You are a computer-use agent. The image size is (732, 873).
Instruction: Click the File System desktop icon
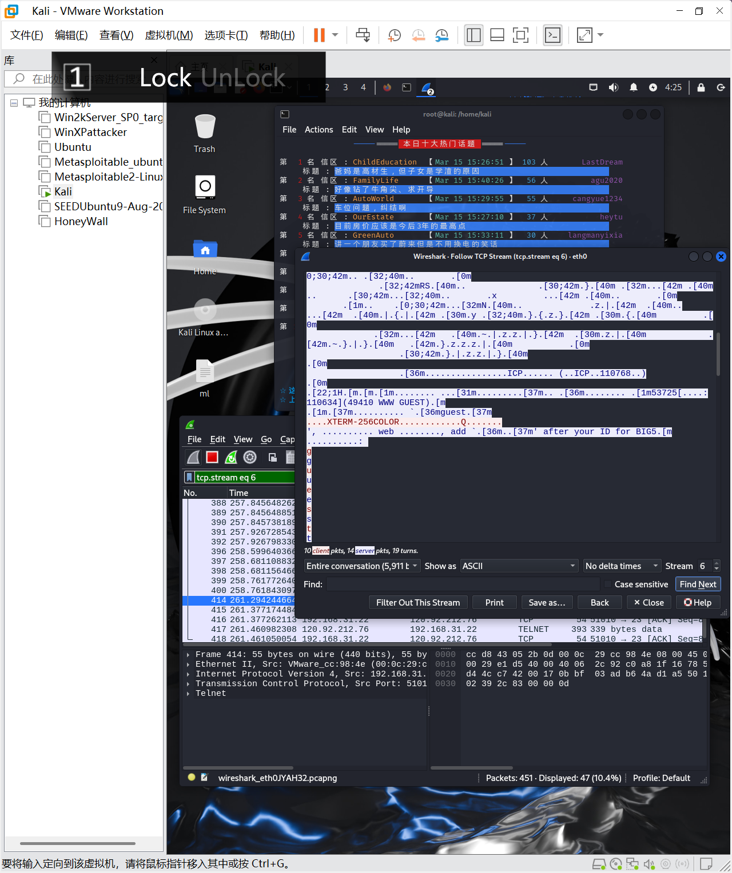point(205,194)
